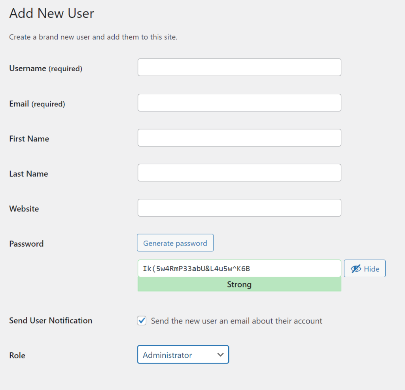
Task: Click the First Name label text
Action: point(29,139)
